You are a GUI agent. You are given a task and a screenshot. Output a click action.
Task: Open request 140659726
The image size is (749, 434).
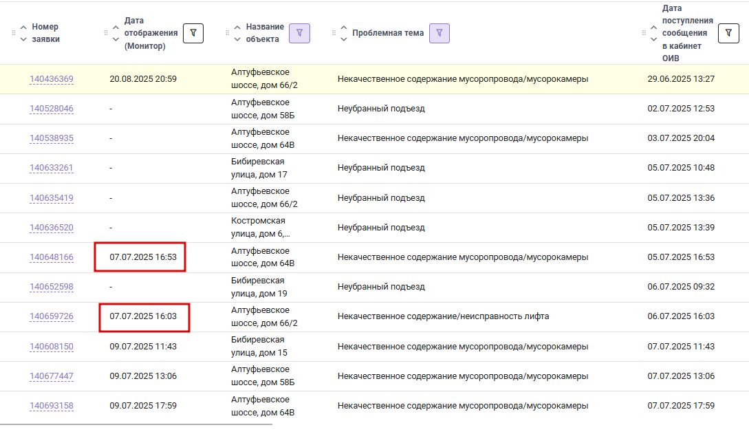[x=52, y=316]
